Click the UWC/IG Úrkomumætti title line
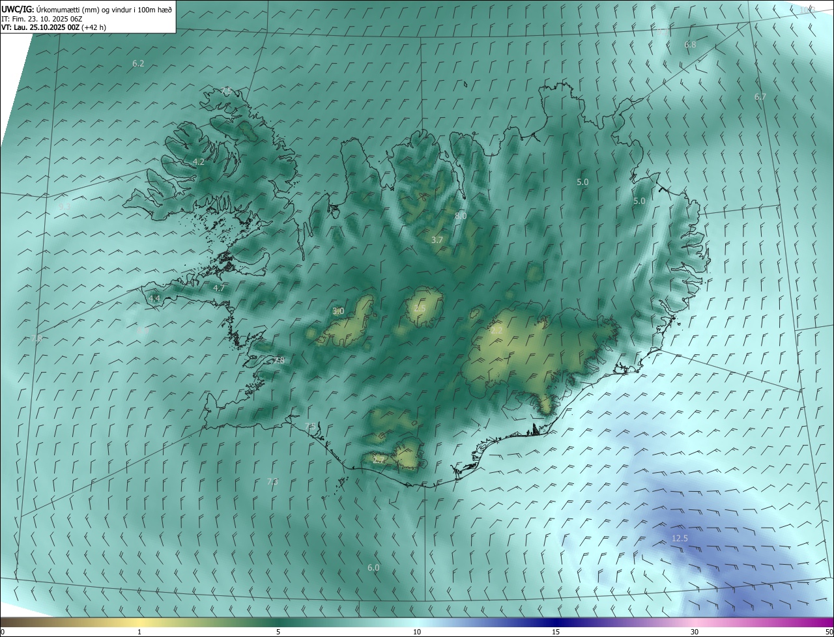The height and width of the screenshot is (637, 834). tap(87, 8)
